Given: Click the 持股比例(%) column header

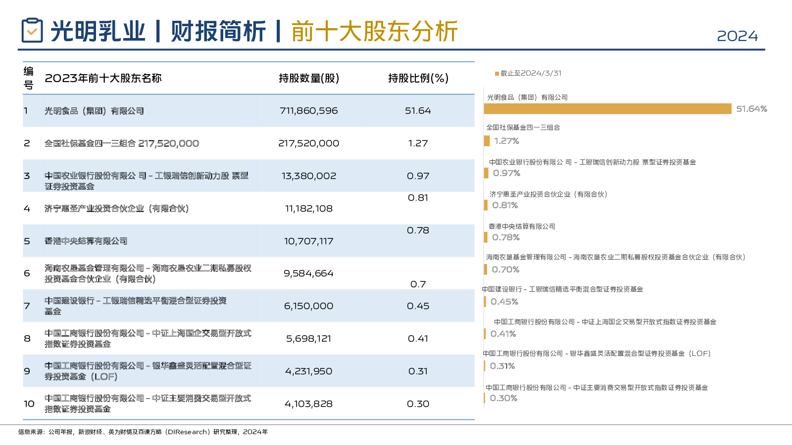Looking at the screenshot, I should pos(418,78).
